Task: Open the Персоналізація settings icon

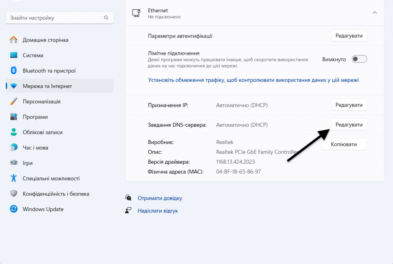Action: coord(14,101)
